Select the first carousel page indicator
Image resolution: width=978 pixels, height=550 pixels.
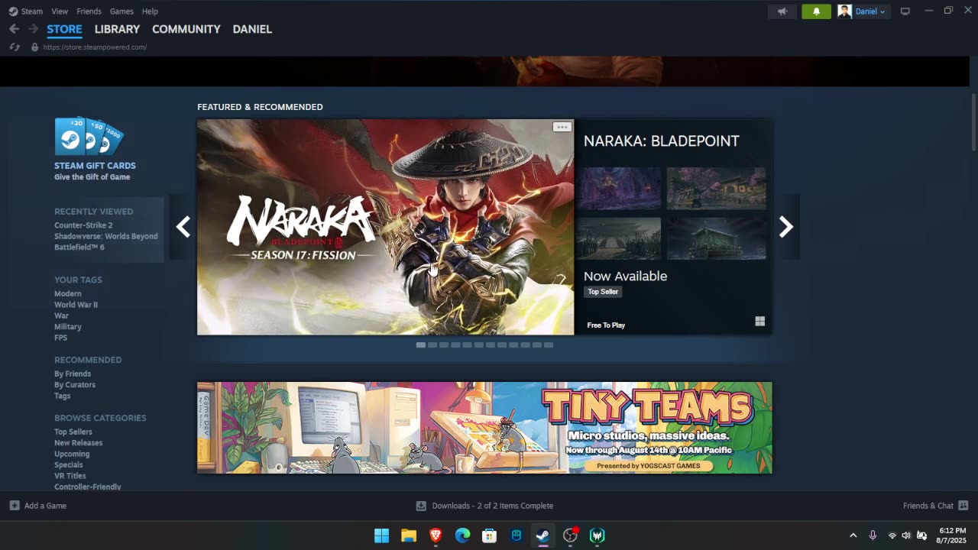click(x=420, y=345)
